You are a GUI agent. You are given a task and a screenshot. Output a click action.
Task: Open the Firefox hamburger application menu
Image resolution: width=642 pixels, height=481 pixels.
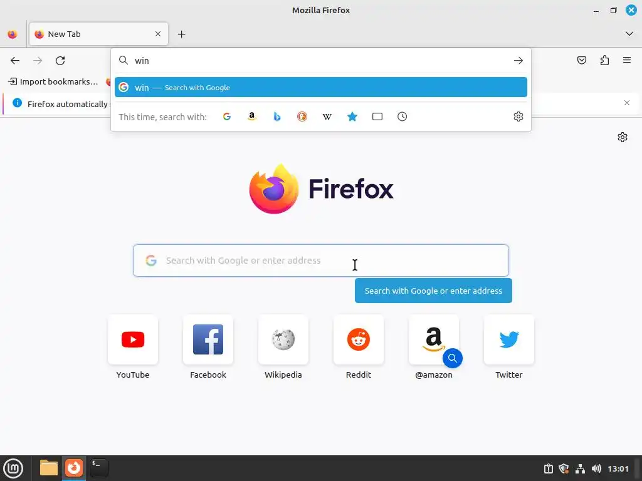tap(627, 61)
